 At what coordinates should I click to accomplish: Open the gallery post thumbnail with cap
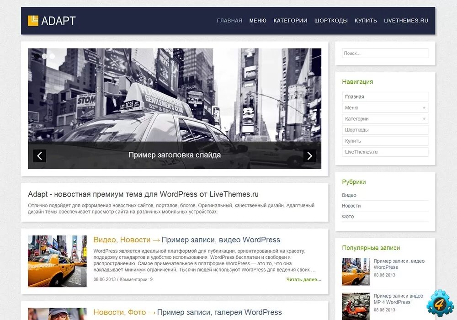coord(57,314)
